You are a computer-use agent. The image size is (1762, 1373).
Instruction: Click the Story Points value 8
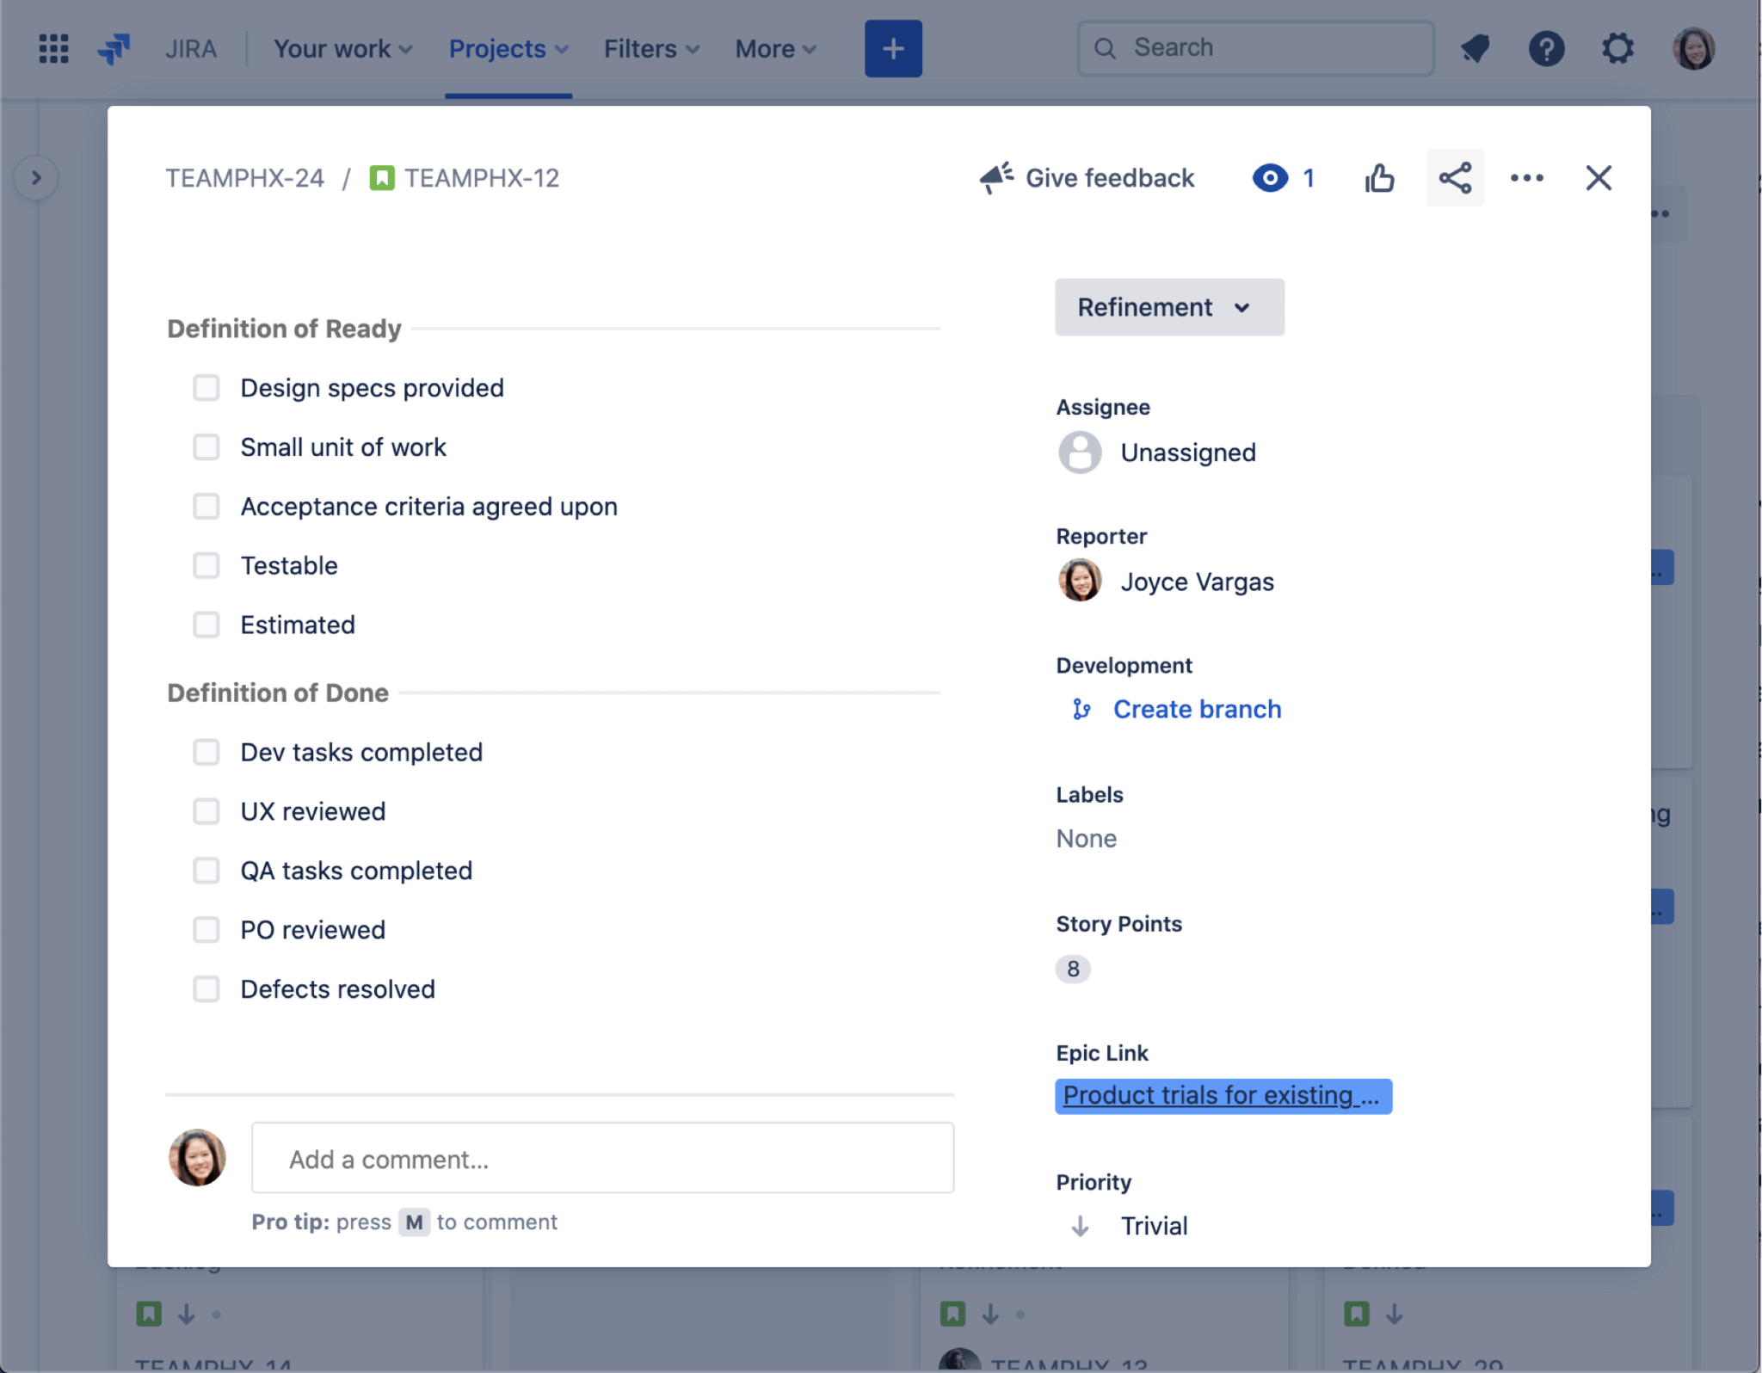tap(1073, 967)
